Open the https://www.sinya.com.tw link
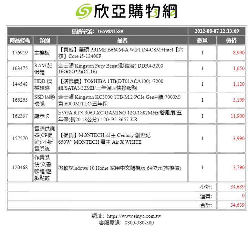This screenshot has height=226, width=248. coord(134,216)
